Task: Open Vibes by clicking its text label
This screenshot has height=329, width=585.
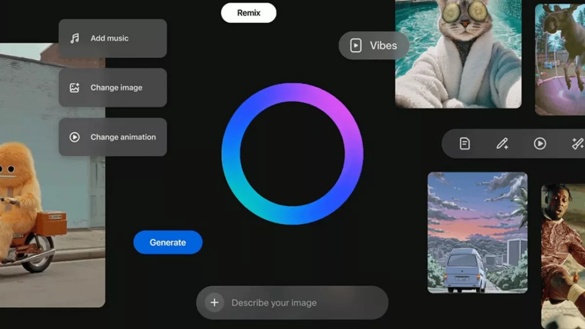Action: (x=383, y=46)
